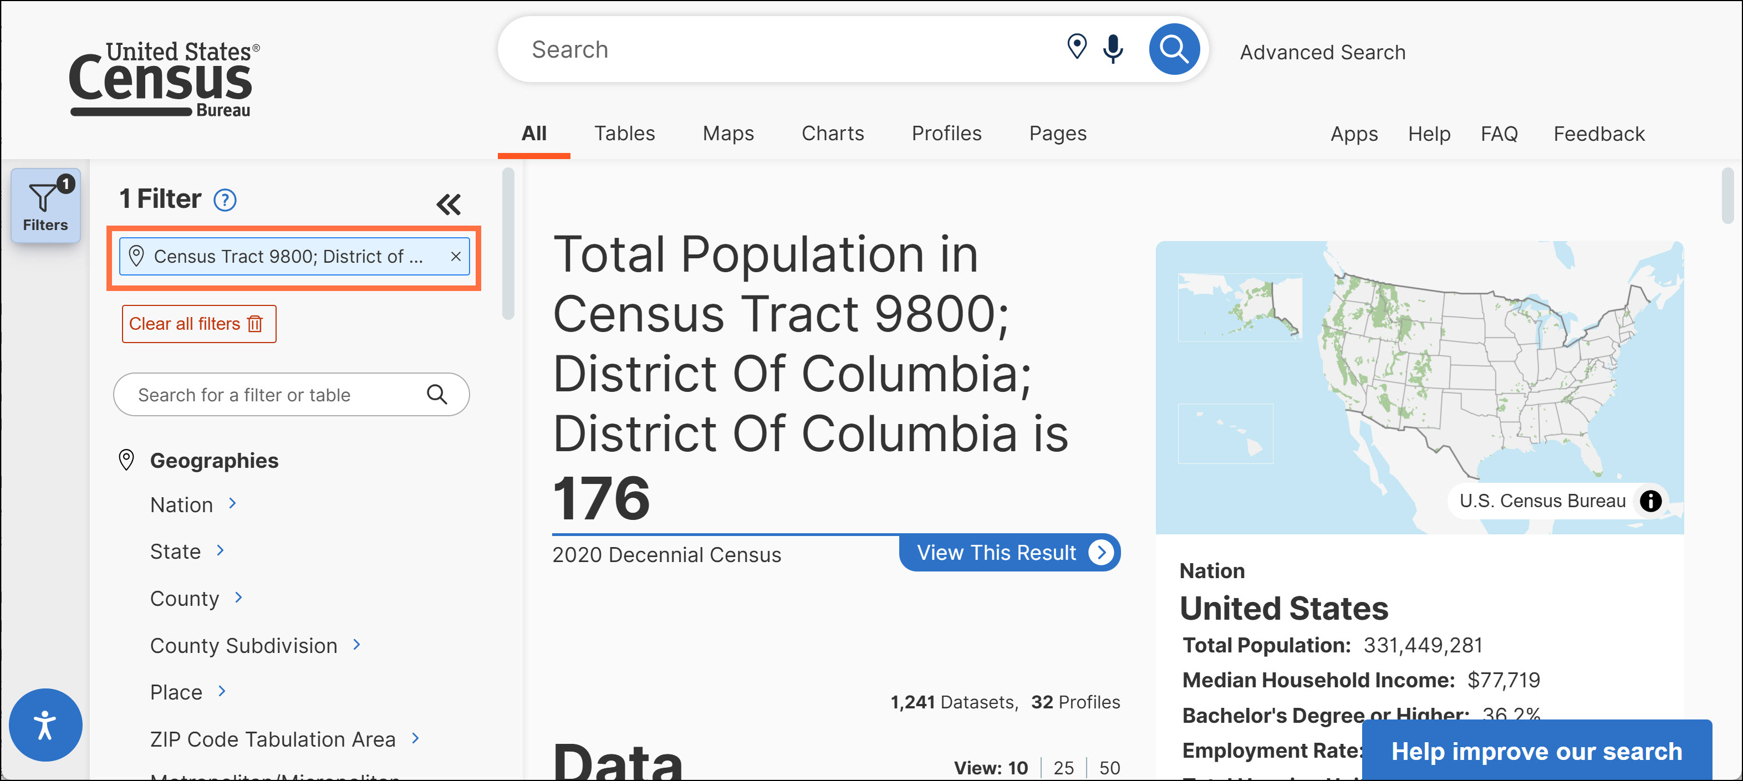Switch to the Maps tab
This screenshot has height=781, width=1743.
pos(728,134)
